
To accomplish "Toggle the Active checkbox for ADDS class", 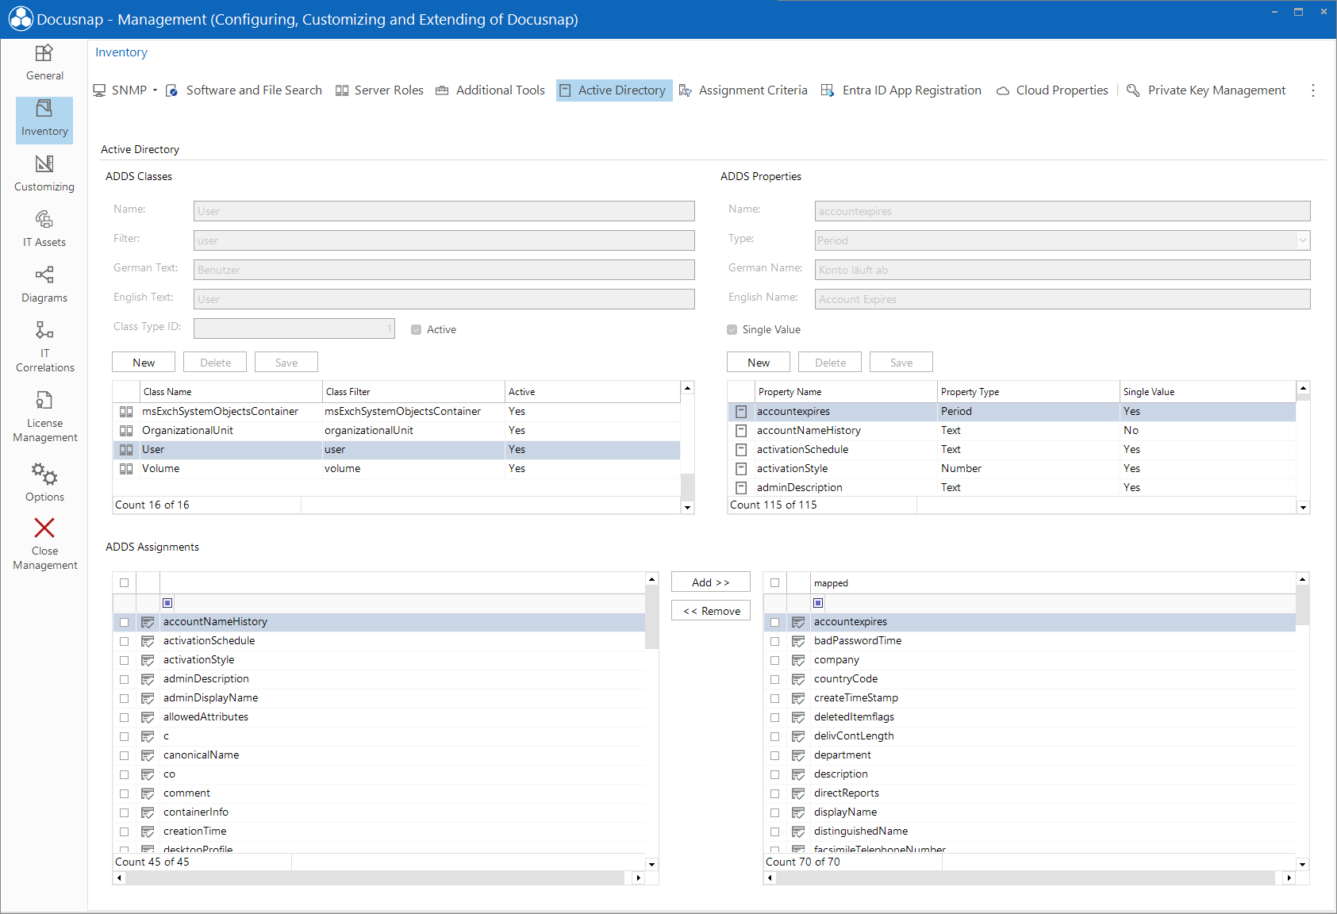I will [x=416, y=330].
